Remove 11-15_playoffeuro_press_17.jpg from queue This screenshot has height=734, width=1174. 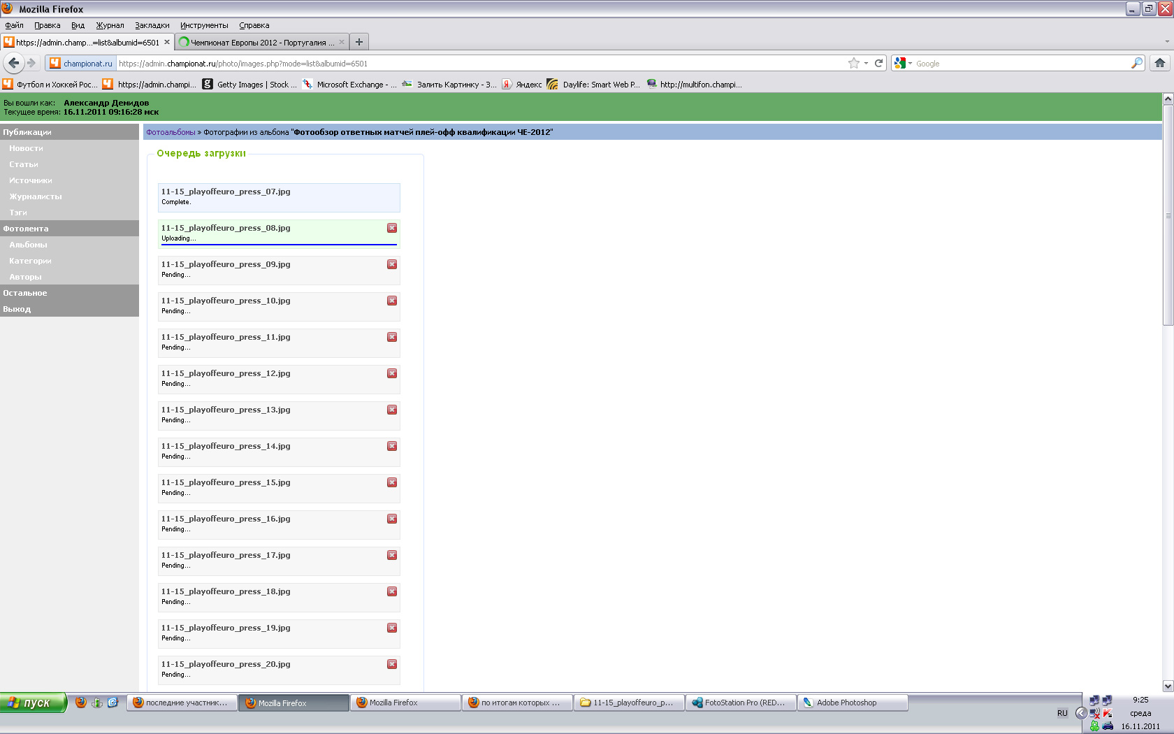(392, 555)
